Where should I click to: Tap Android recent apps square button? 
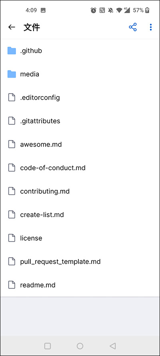coord(48,346)
